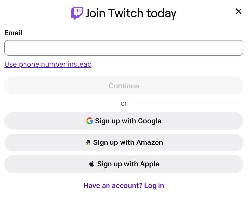
Task: Click the Amazon logo icon
Action: (88, 142)
